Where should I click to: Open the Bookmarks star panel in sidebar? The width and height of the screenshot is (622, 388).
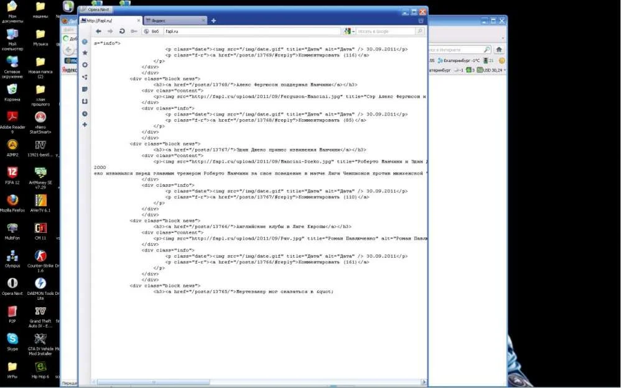coord(85,53)
